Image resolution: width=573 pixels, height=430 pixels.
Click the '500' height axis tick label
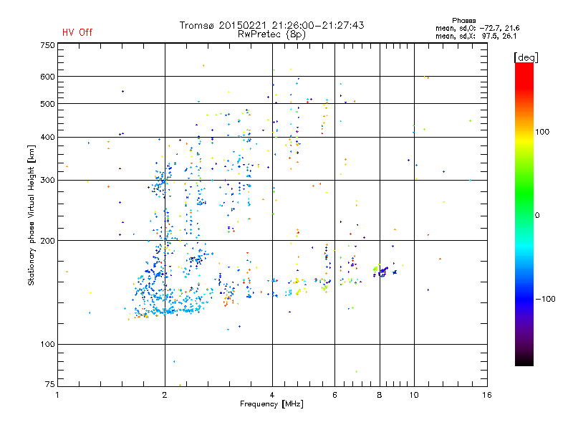[47, 104]
